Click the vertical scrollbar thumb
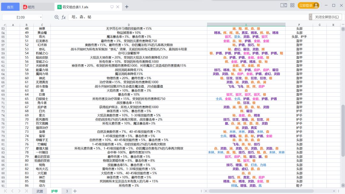Screen dimensions: 345x194 pos(343,131)
